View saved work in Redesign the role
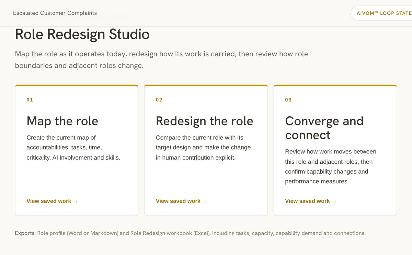Image resolution: width=412 pixels, height=255 pixels. 182,201
